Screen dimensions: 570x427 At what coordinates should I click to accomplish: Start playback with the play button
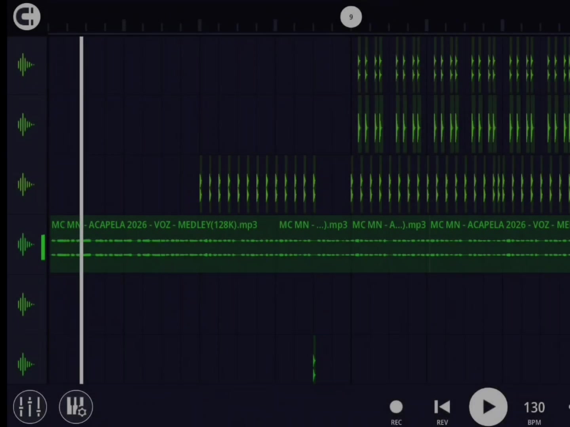point(488,407)
